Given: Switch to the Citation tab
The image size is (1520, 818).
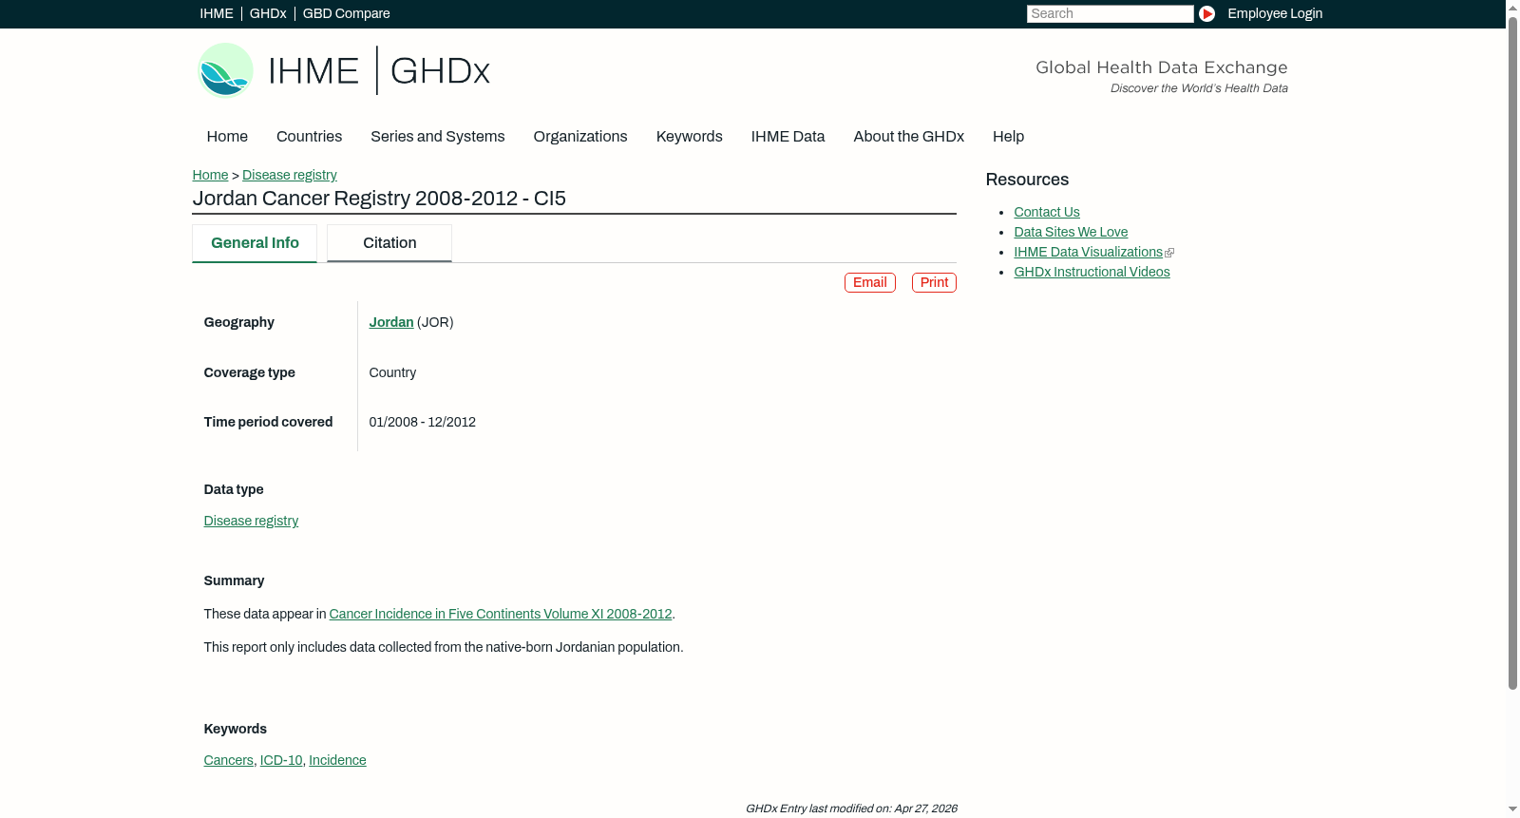Looking at the screenshot, I should tap(389, 243).
